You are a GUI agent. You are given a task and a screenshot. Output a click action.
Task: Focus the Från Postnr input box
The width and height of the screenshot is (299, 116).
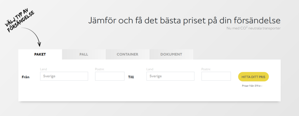[x=110, y=76]
